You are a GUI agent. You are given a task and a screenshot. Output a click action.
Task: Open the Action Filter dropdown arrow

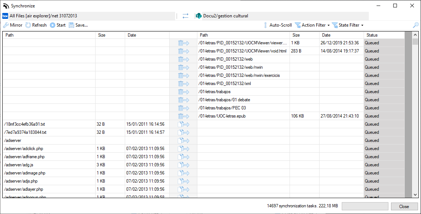click(x=329, y=25)
